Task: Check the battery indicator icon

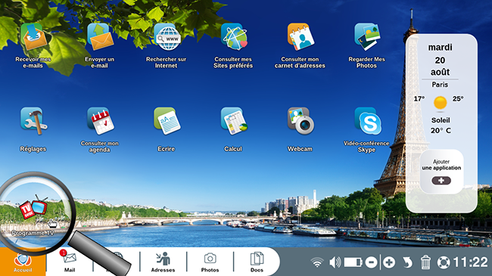Action: pos(353,262)
